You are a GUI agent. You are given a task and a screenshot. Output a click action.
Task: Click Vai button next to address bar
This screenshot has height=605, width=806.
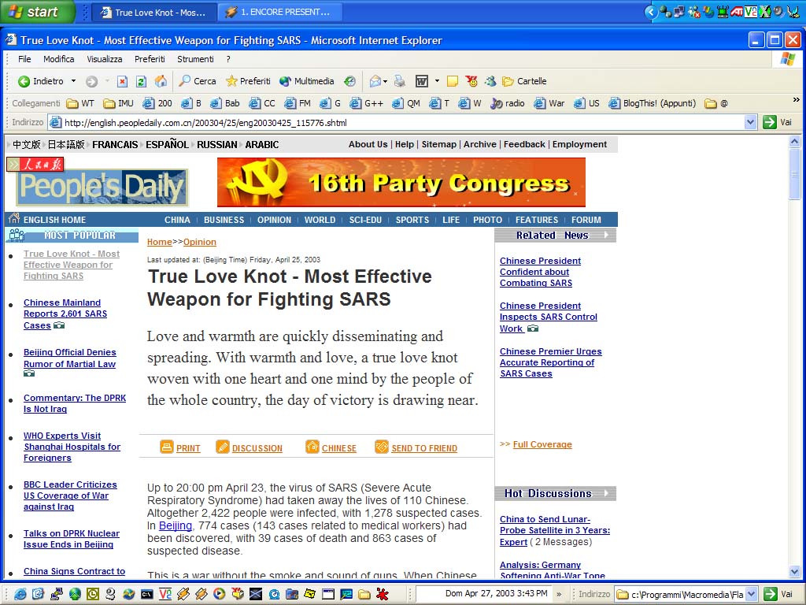click(778, 122)
